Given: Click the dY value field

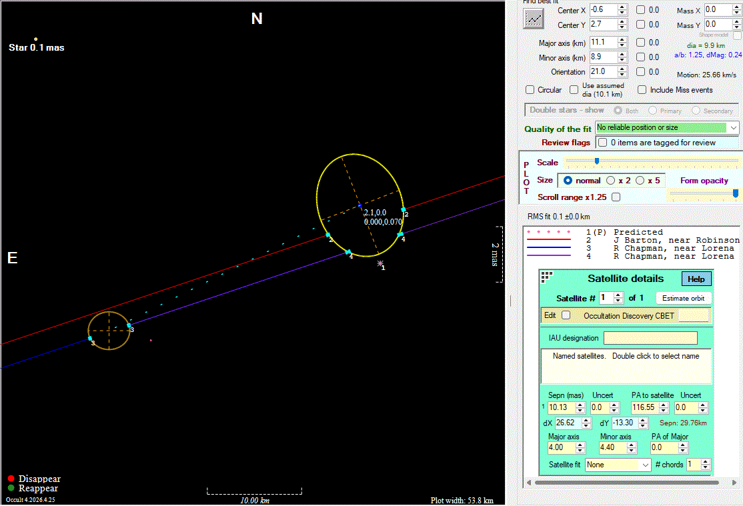Looking at the screenshot, I should pyautogui.click(x=625, y=423).
